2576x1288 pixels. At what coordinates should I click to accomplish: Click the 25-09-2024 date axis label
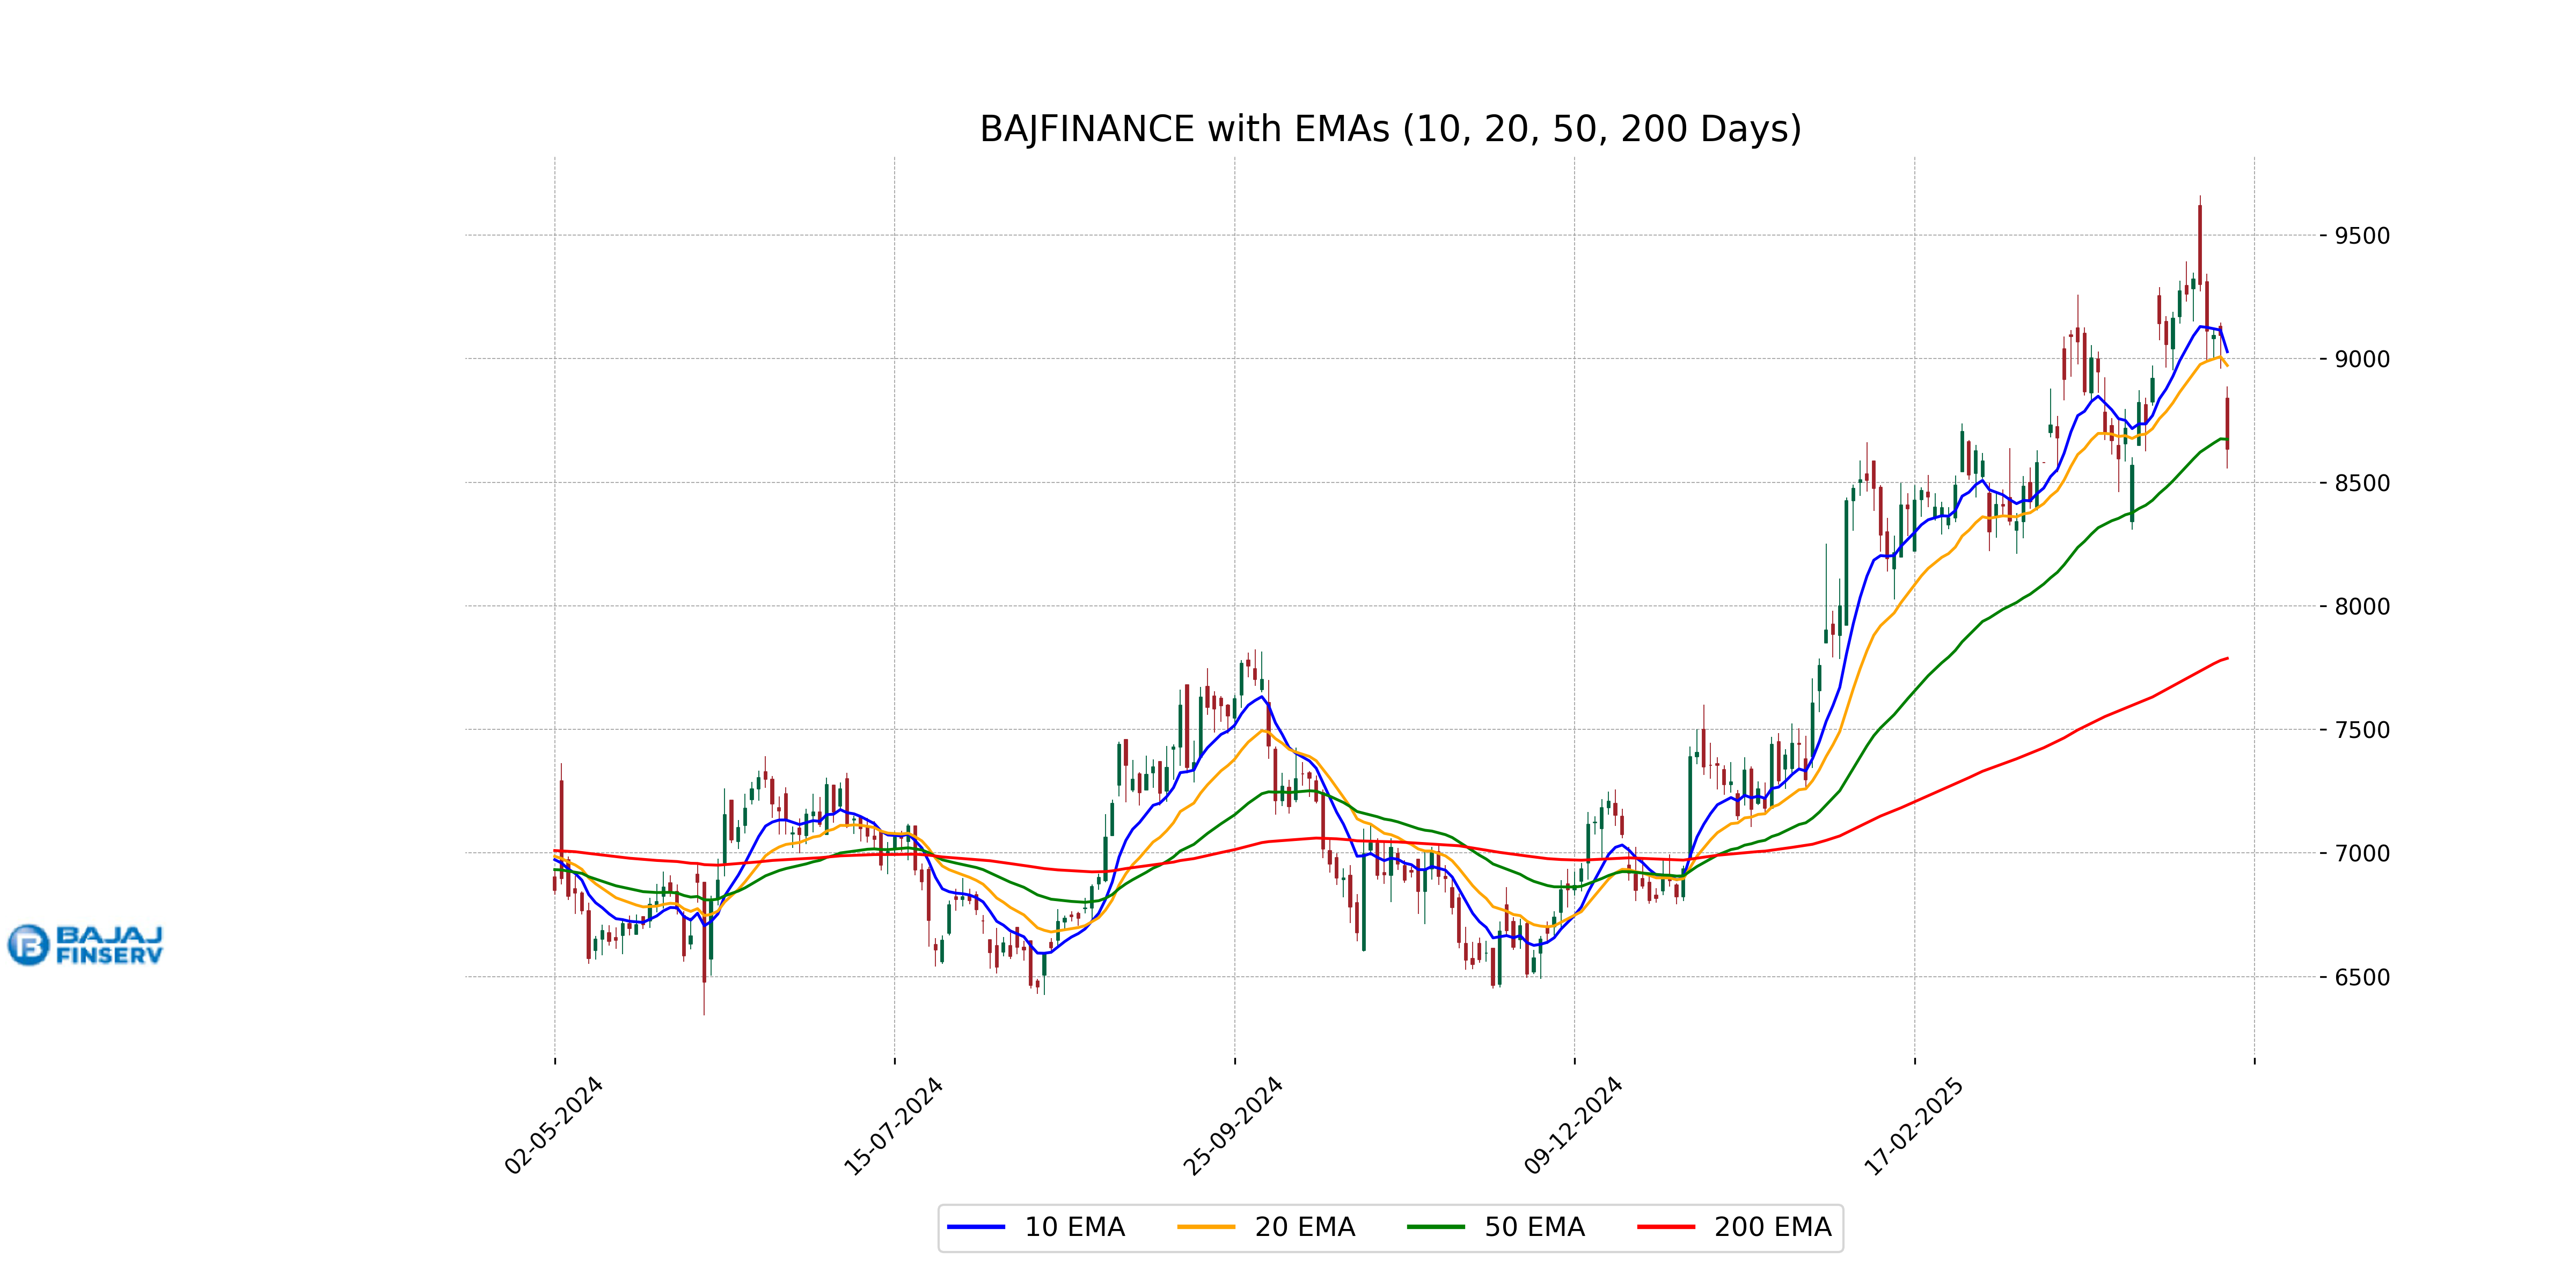1234,1125
